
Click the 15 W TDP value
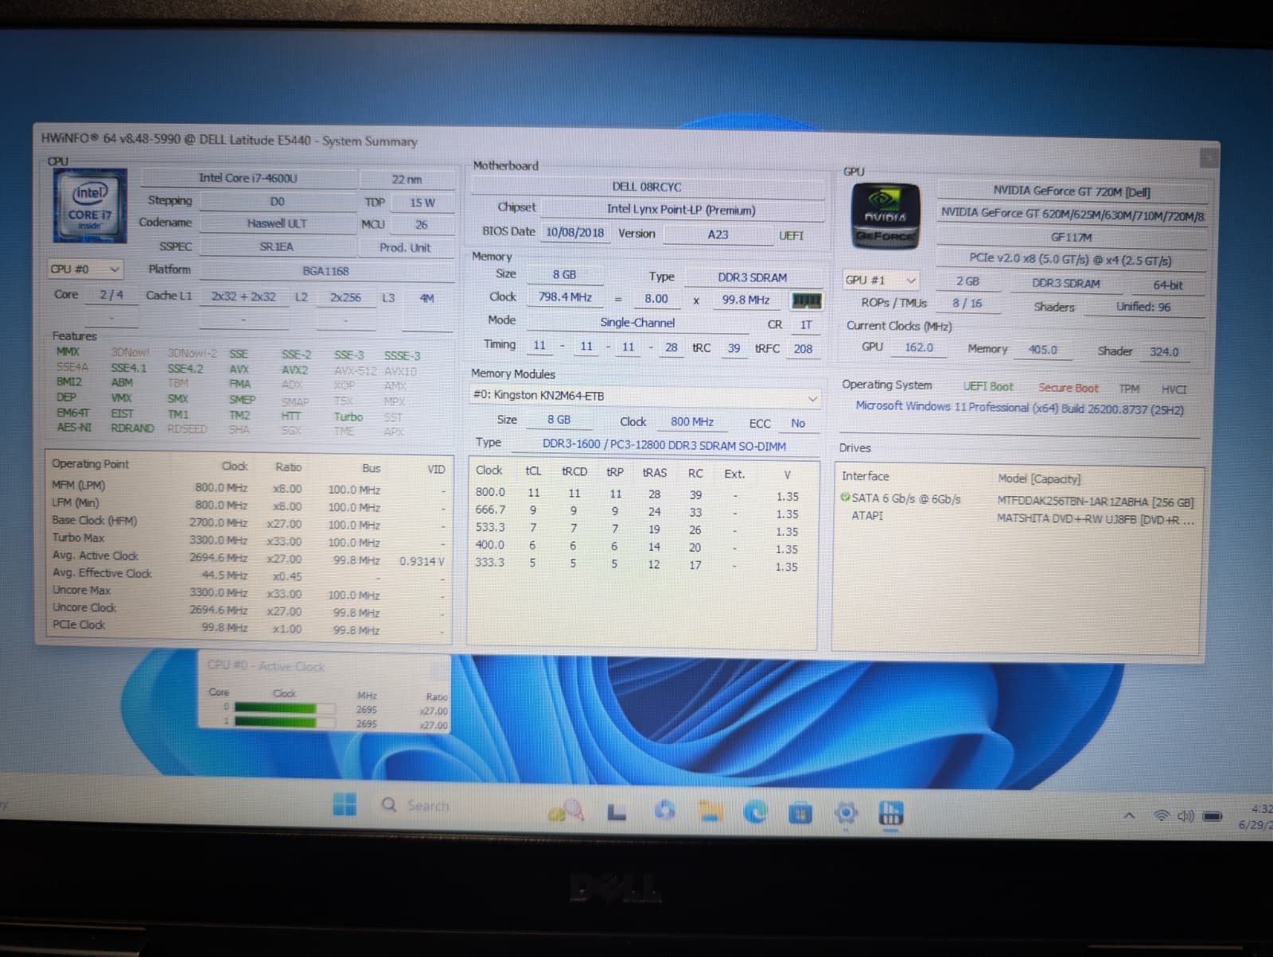[x=422, y=203]
